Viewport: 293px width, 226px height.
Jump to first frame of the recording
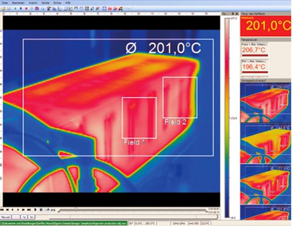(x=2, y=210)
